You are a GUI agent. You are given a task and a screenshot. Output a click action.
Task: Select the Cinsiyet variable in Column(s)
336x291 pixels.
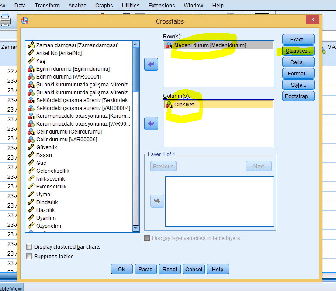point(184,105)
